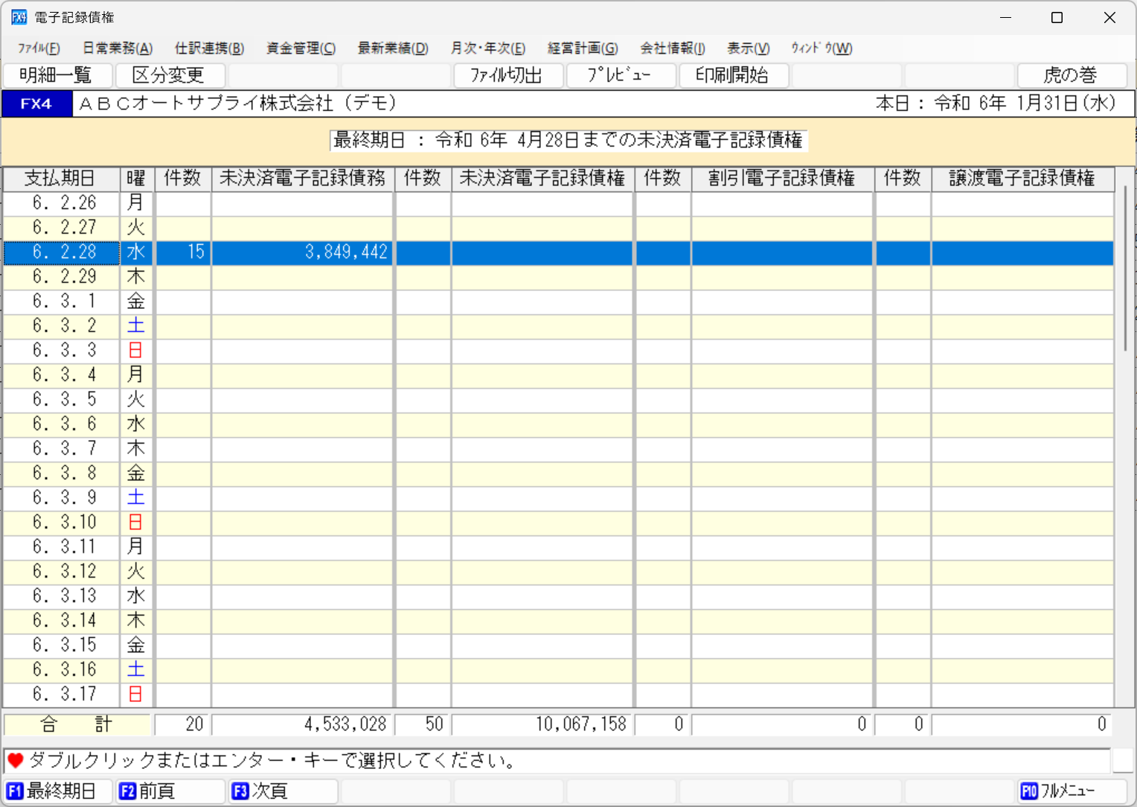
Task: Start printing with 印刷開始
Action: point(734,75)
